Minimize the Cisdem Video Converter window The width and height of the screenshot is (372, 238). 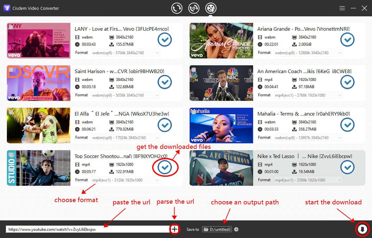[353, 8]
